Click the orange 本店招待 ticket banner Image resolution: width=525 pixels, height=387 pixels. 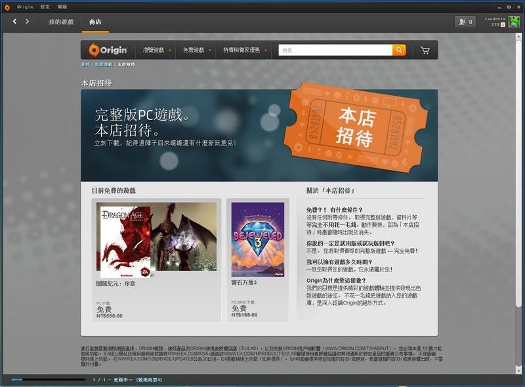pyautogui.click(x=356, y=127)
